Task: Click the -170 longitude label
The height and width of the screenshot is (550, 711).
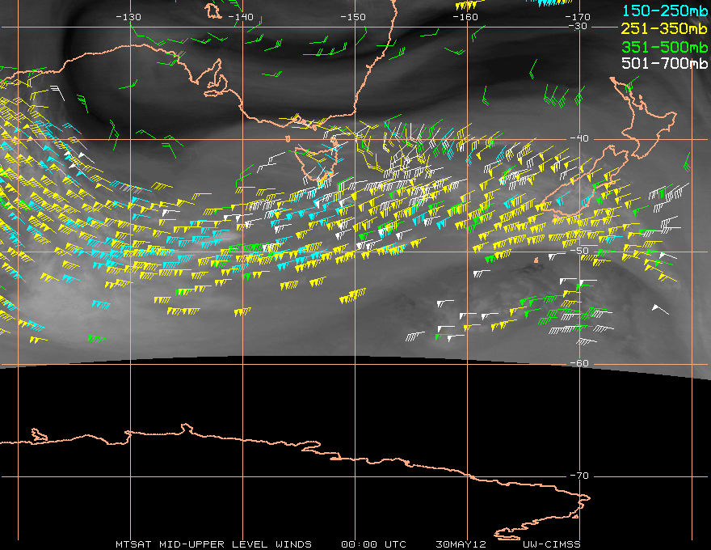Action: click(x=578, y=17)
